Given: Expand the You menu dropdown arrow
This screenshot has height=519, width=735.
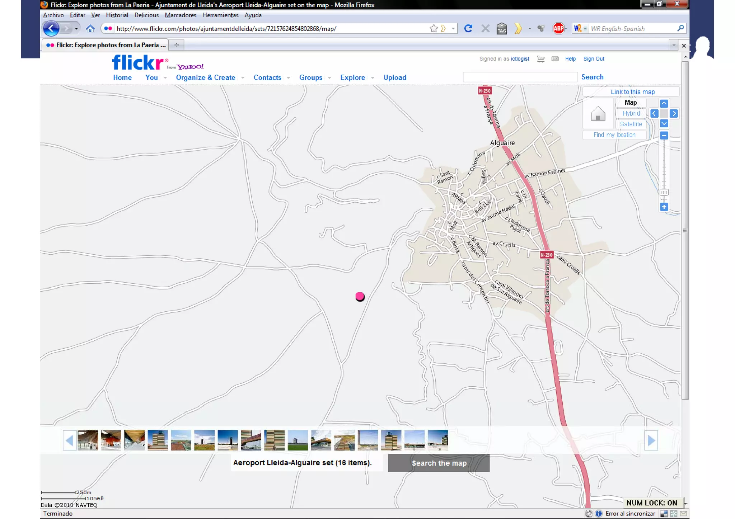Looking at the screenshot, I should point(165,78).
